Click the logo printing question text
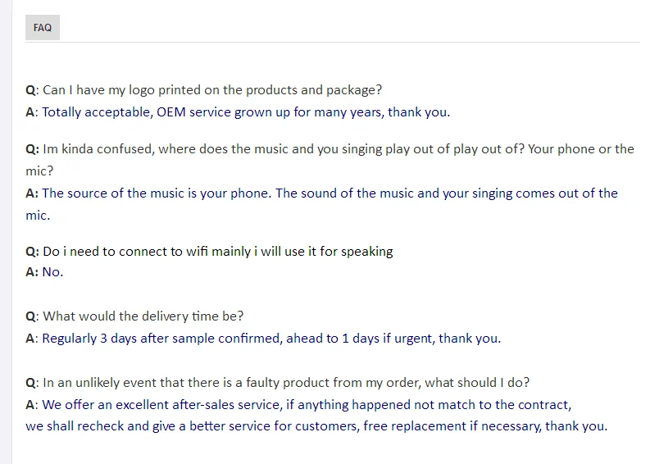 pos(211,90)
